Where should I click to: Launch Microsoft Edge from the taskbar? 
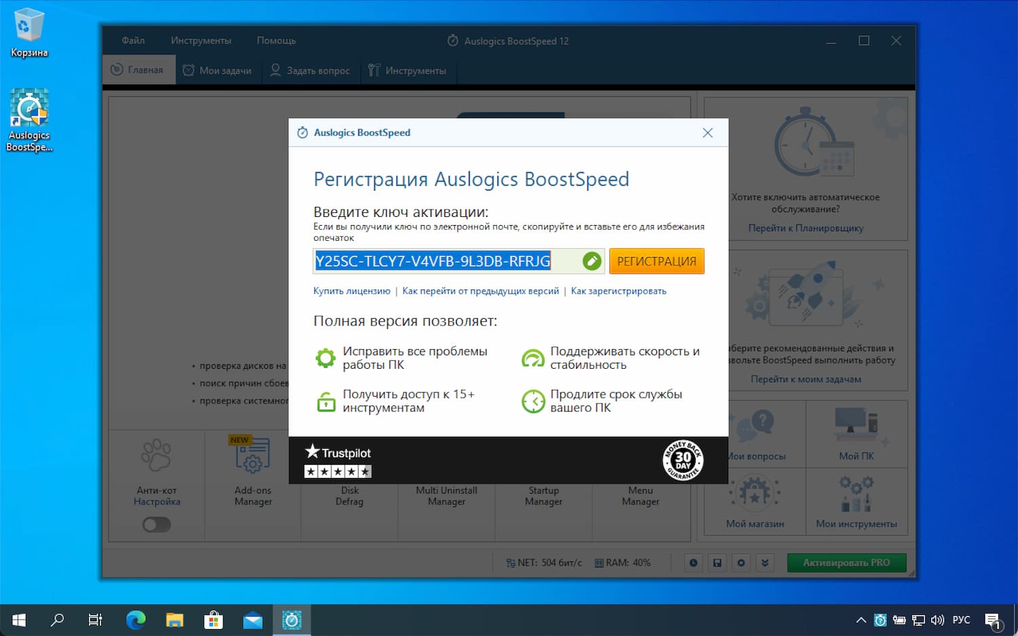tap(136, 620)
